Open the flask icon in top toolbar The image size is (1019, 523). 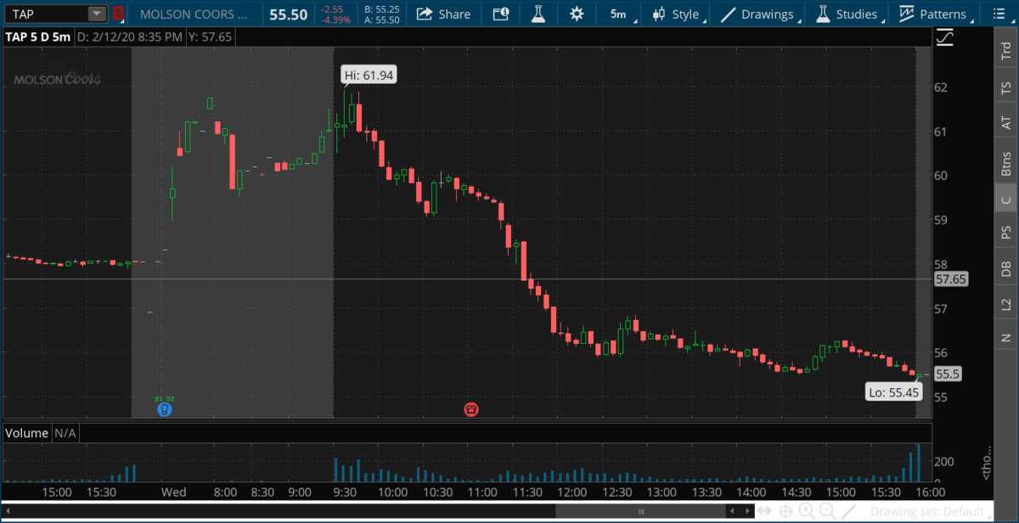pyautogui.click(x=538, y=14)
